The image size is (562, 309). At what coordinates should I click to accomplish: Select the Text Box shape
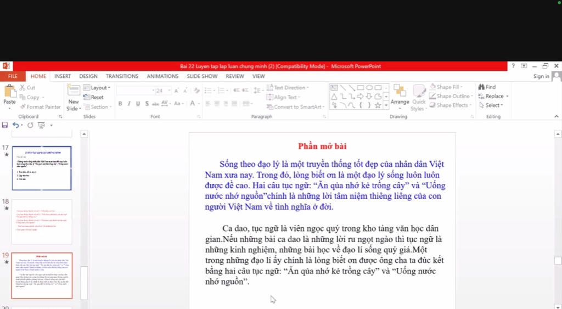[x=334, y=88]
